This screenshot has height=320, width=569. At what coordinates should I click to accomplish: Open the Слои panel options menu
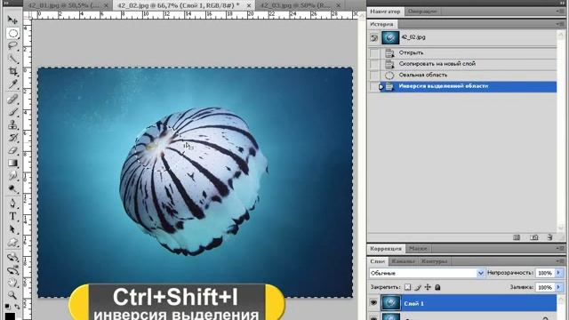coord(560,261)
